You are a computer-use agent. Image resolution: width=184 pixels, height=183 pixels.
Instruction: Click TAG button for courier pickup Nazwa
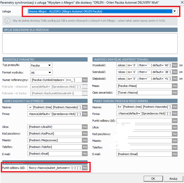pyautogui.click(x=175, y=107)
